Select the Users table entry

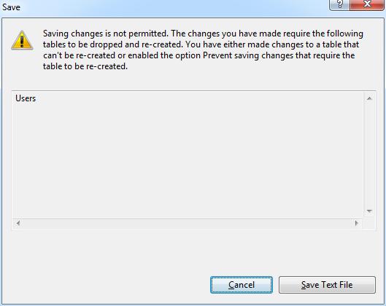26,98
